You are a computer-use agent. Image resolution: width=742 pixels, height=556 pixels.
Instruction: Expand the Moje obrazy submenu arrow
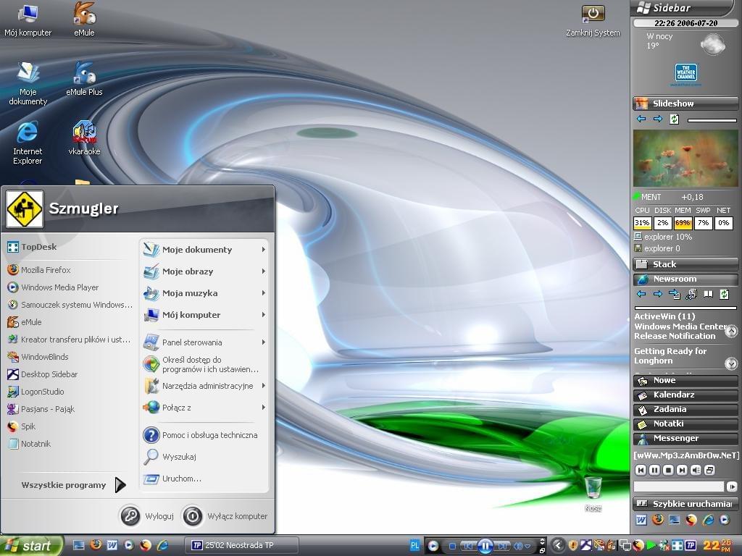(x=264, y=271)
